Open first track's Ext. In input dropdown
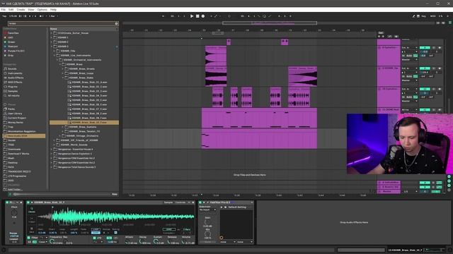The width and height of the screenshot is (453, 254). coord(409,48)
